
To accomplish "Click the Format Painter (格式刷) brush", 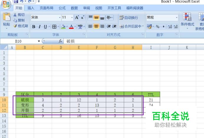I will [x=15, y=26].
